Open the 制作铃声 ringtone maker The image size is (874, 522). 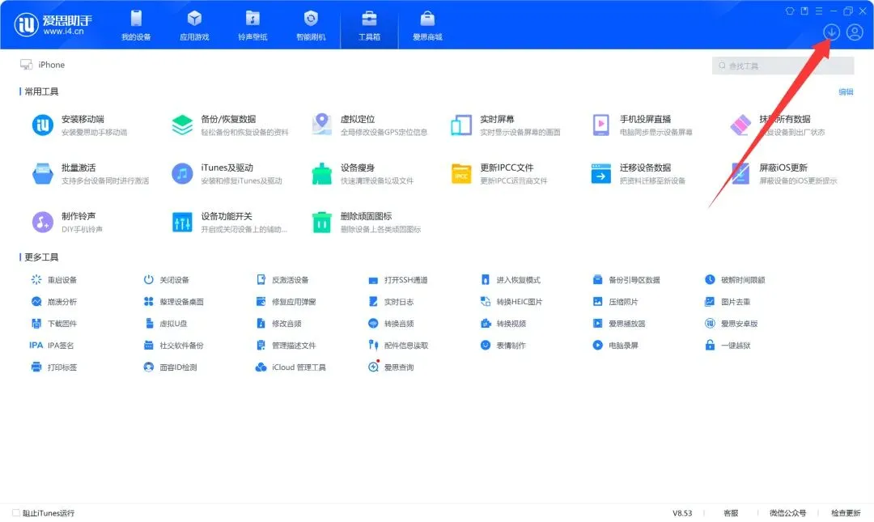coord(67,222)
